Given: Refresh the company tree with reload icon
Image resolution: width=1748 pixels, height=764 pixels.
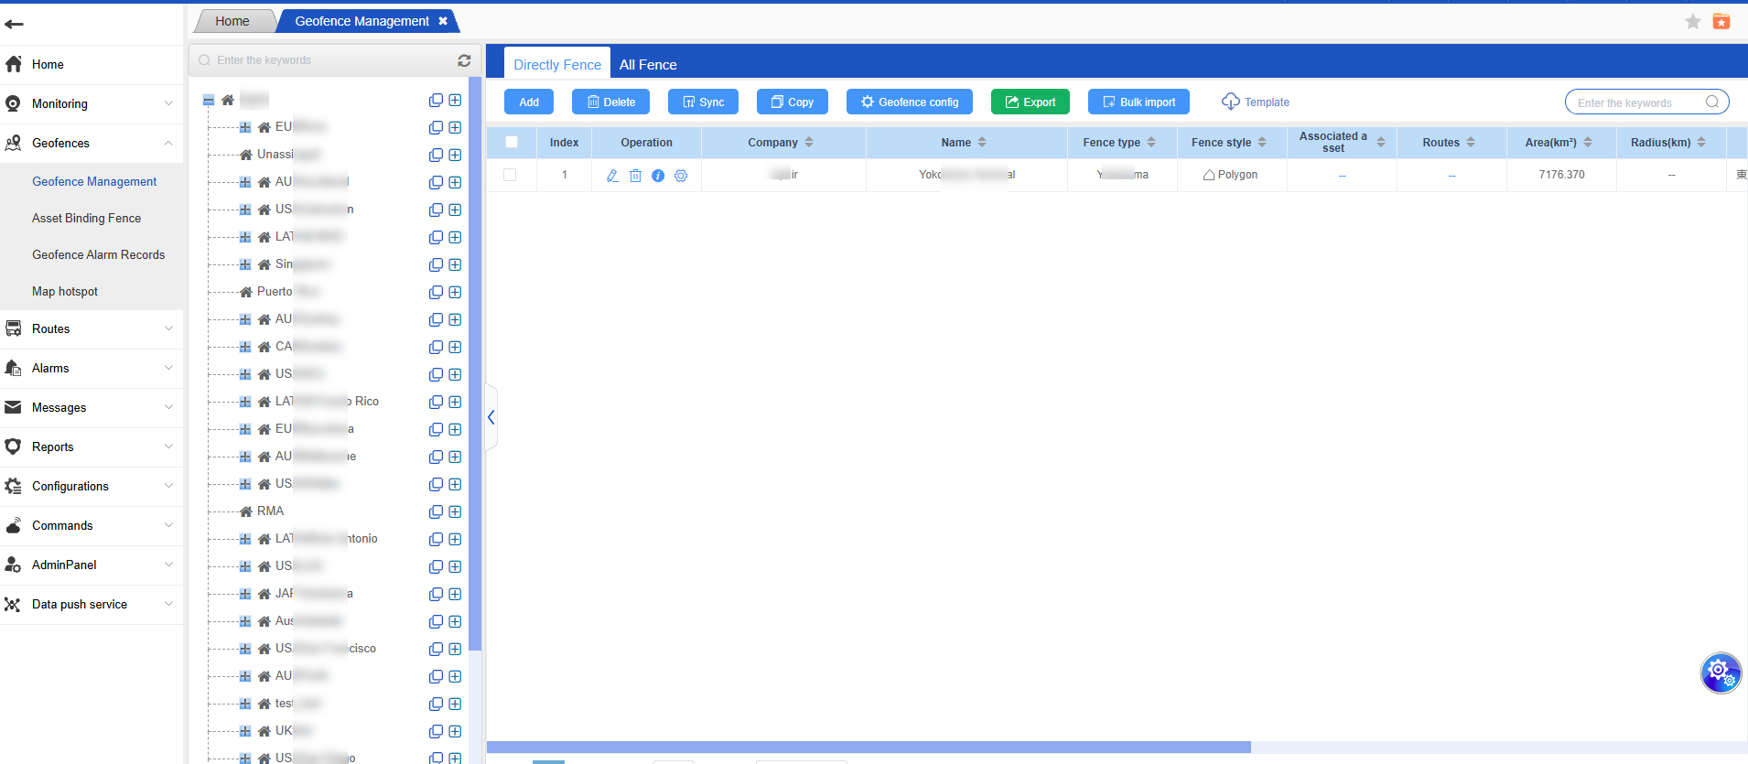Looking at the screenshot, I should (x=464, y=60).
